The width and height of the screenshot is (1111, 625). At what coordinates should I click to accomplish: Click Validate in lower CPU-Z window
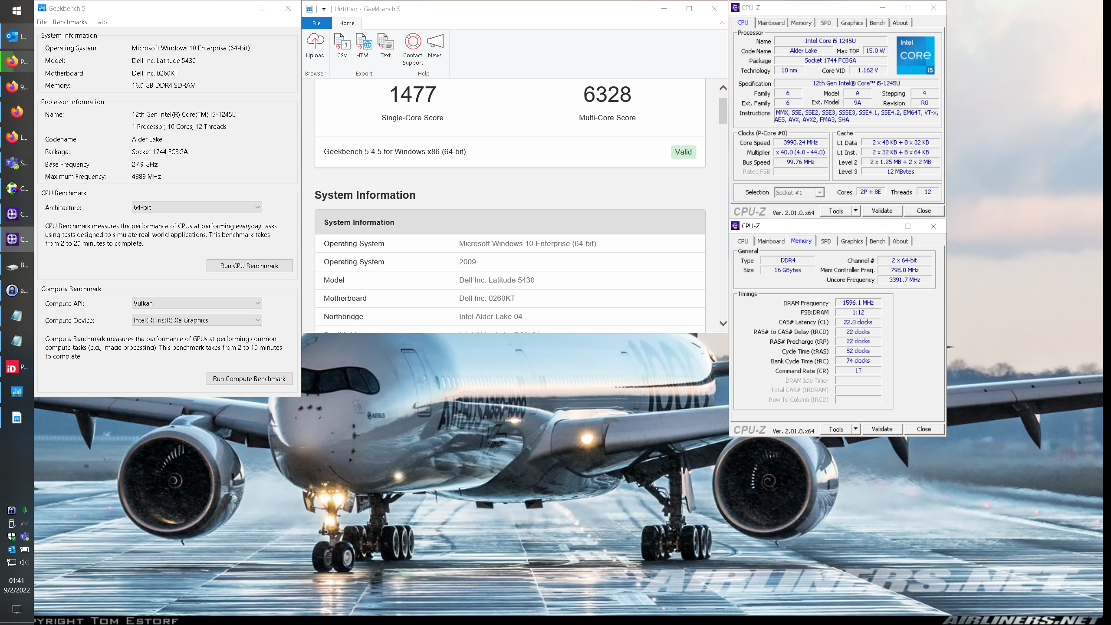point(882,429)
